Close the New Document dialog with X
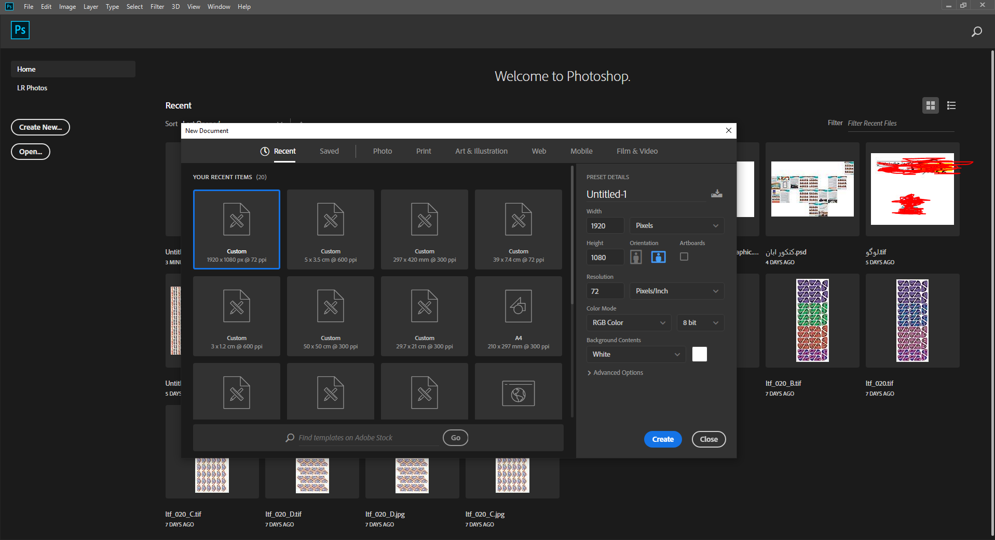This screenshot has width=995, height=540. pos(729,130)
